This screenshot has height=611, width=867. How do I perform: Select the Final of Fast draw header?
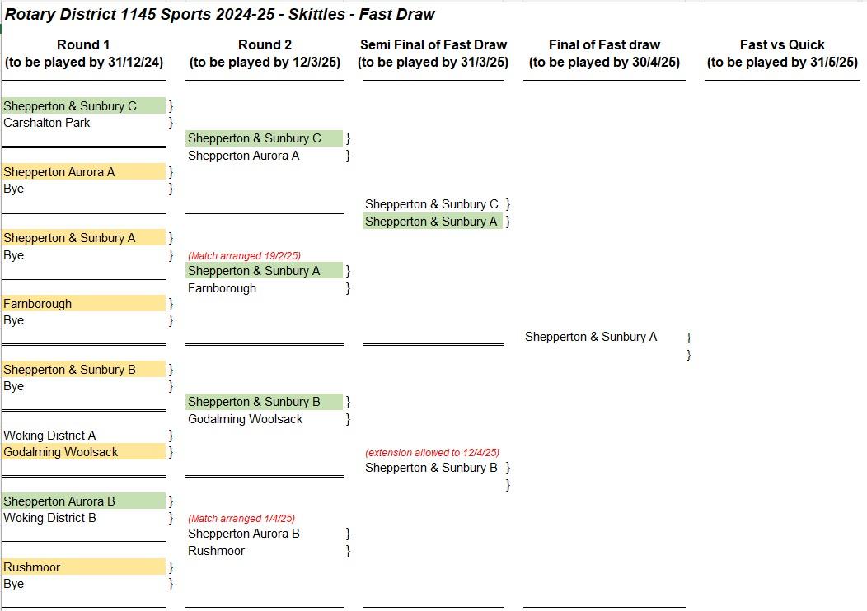click(x=604, y=53)
